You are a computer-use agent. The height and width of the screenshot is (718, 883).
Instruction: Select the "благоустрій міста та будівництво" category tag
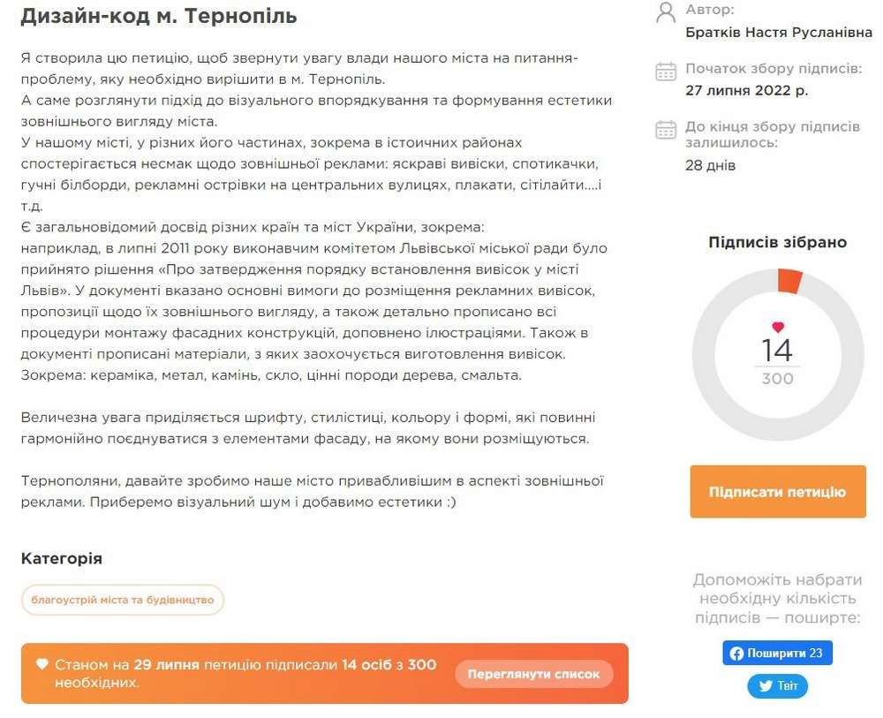pos(123,601)
